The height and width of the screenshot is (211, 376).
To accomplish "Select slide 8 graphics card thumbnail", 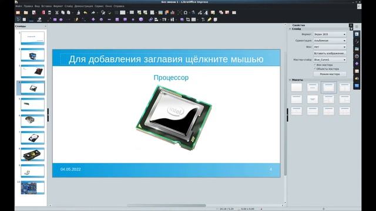I will point(33,154).
